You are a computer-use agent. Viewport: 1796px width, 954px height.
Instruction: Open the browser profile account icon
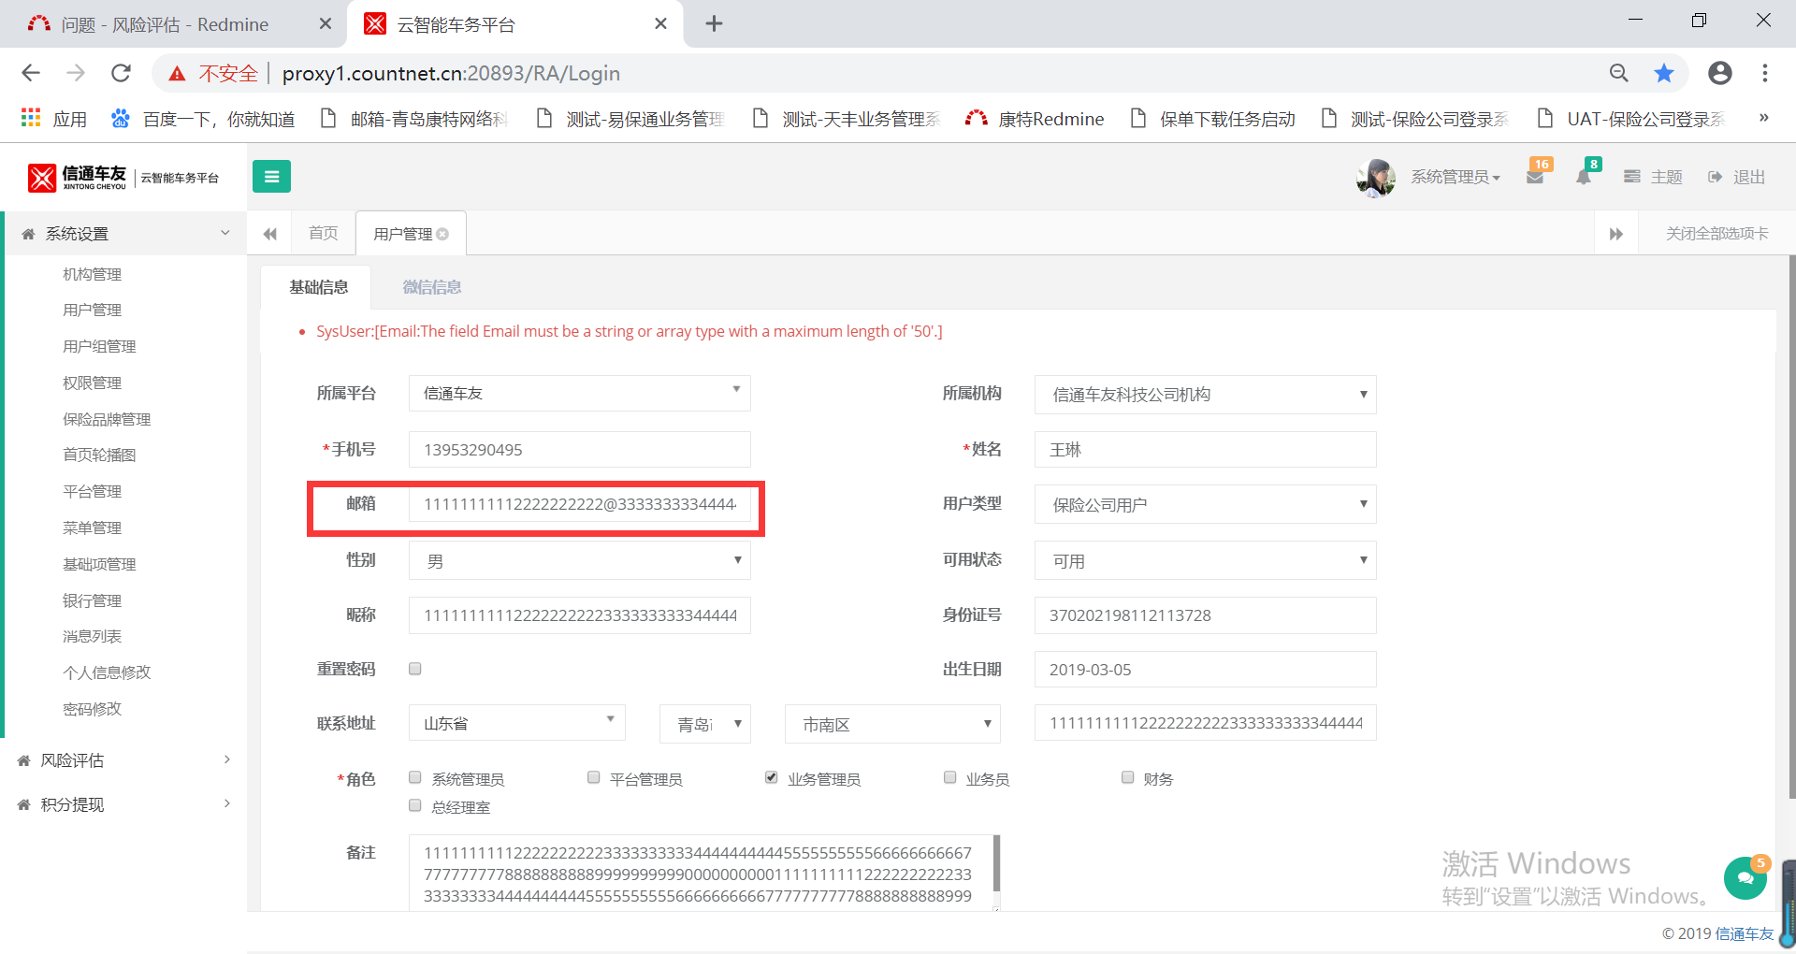[x=1719, y=73]
